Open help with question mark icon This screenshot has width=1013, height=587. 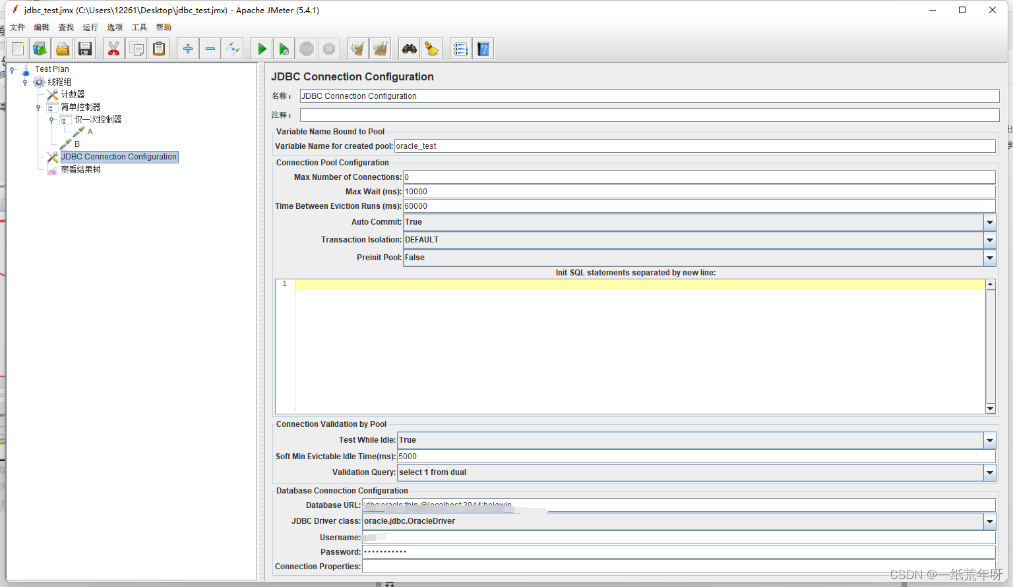click(483, 49)
